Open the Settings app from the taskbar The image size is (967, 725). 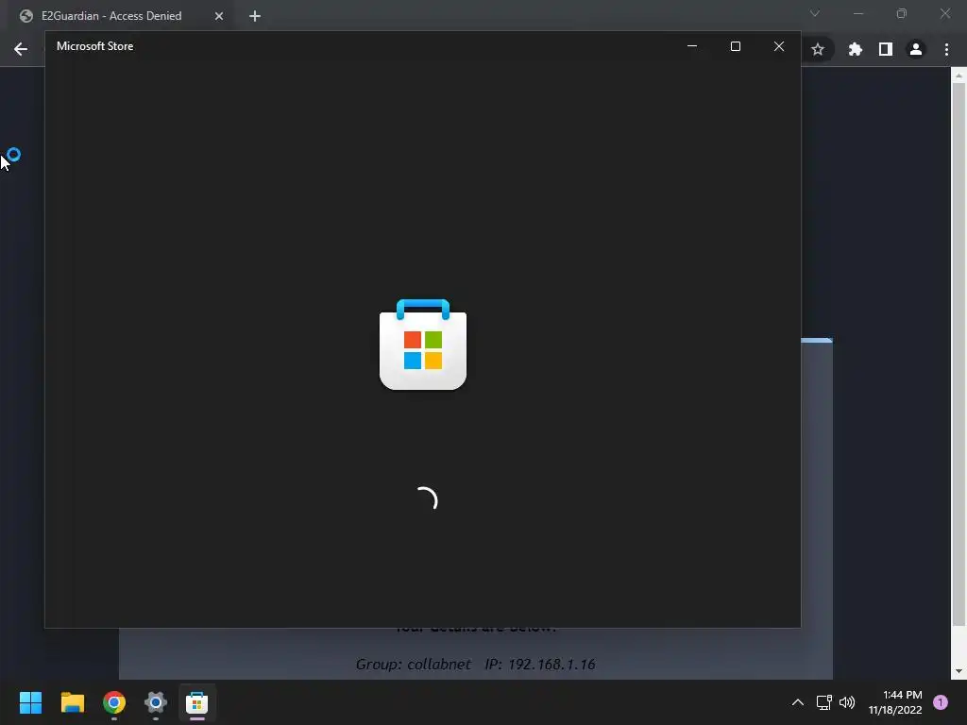tap(156, 702)
